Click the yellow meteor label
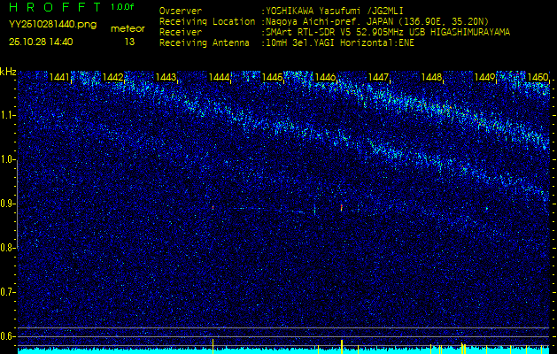 click(x=128, y=28)
